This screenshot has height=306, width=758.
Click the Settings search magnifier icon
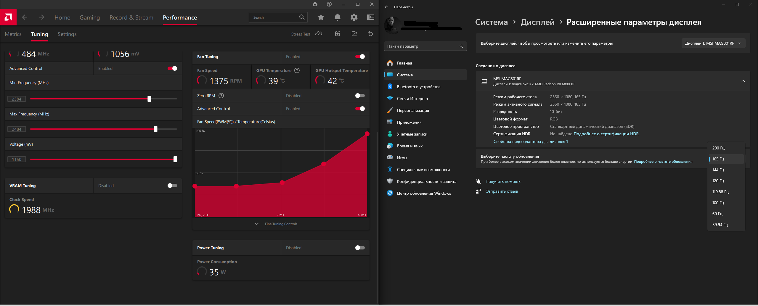461,46
